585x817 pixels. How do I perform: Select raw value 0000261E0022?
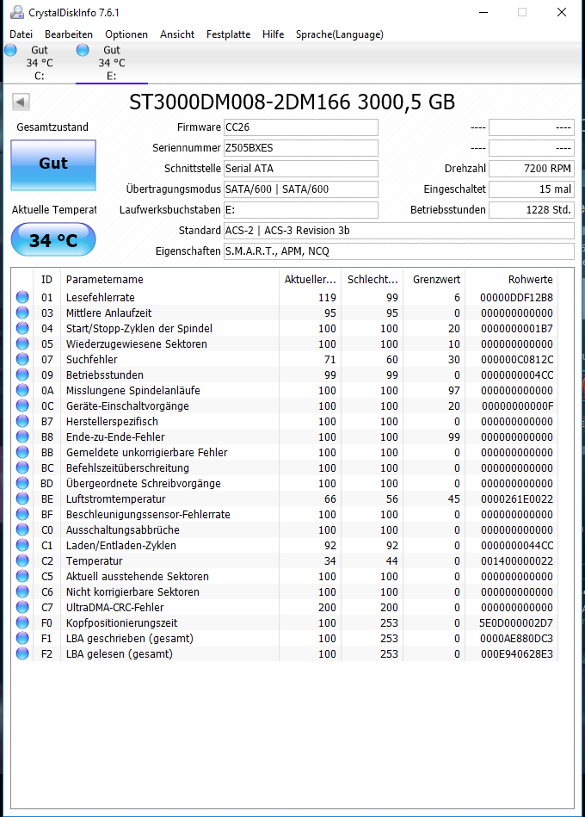coord(516,499)
